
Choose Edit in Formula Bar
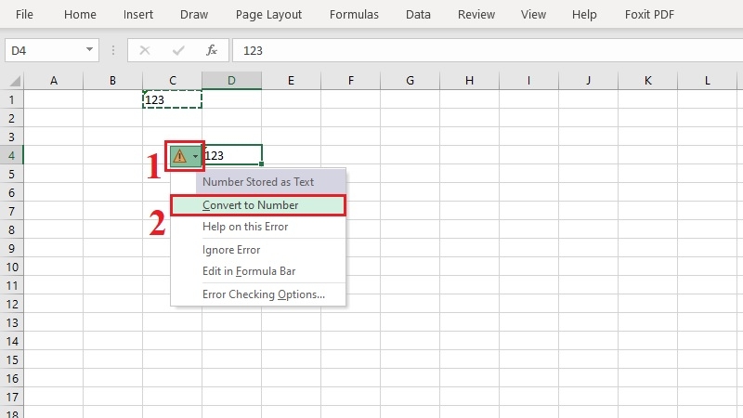click(258, 271)
